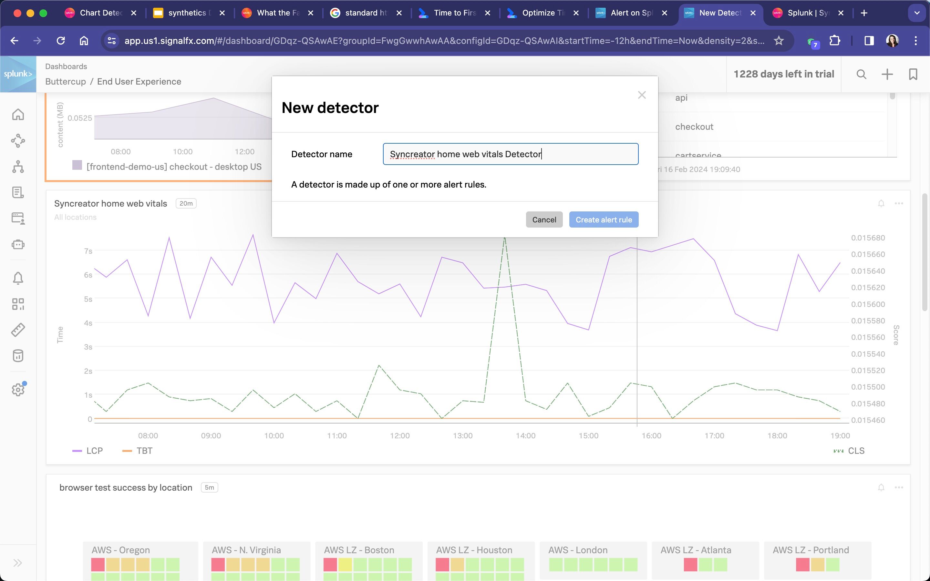The height and width of the screenshot is (581, 930).
Task: Click Create alert rule button
Action: [x=603, y=219]
